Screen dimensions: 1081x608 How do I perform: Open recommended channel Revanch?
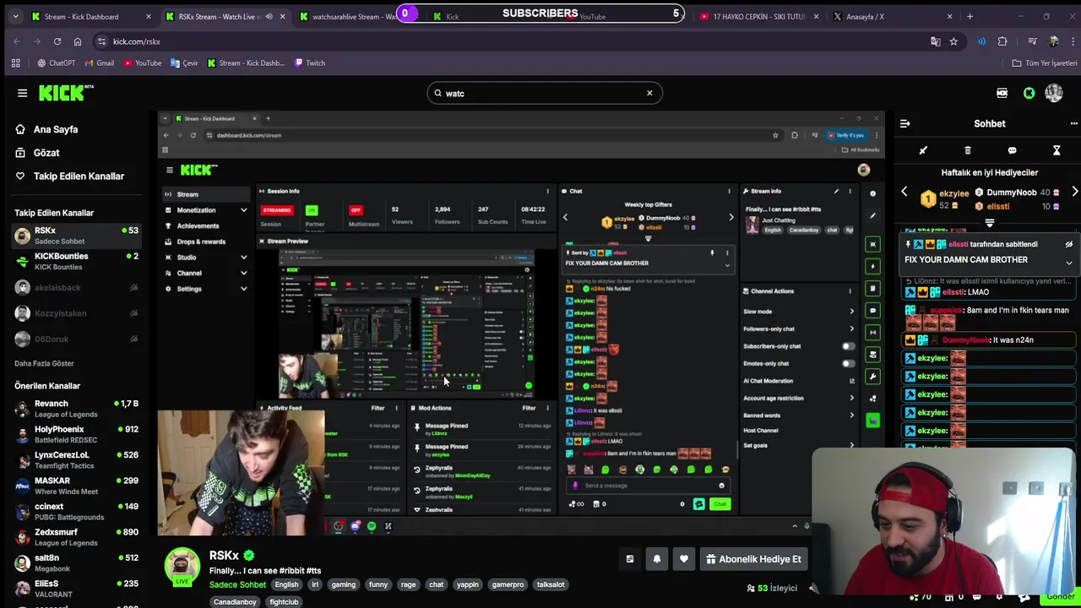click(x=76, y=409)
